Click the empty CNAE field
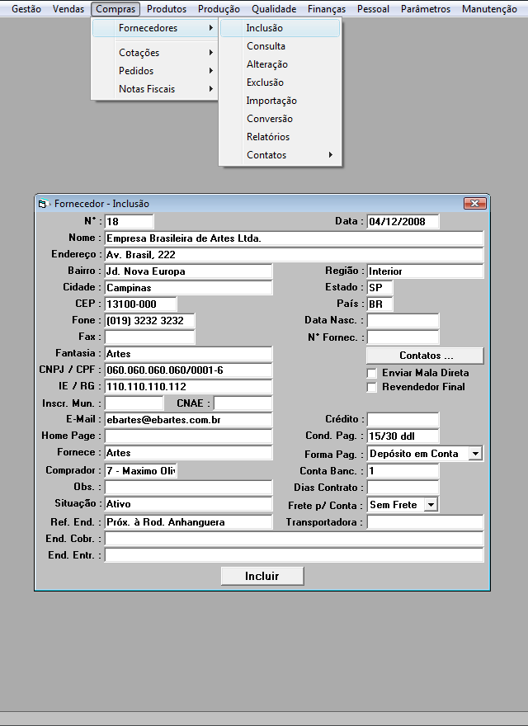 (243, 403)
